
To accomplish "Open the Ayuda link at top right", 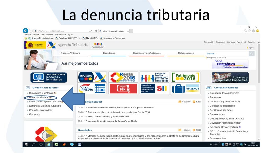I will pyautogui.click(x=252, y=48).
